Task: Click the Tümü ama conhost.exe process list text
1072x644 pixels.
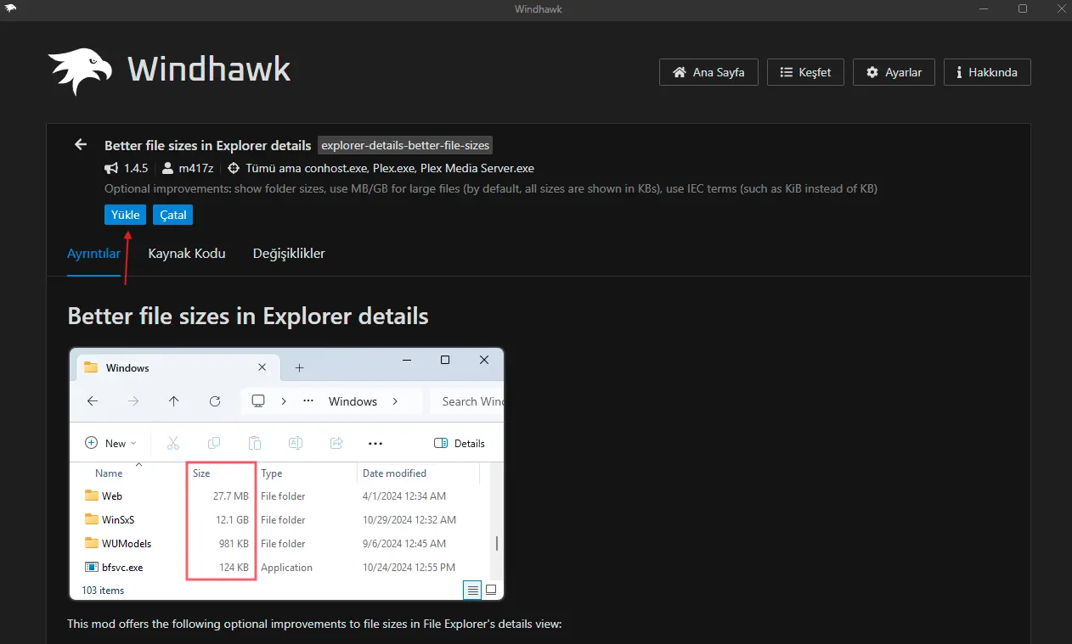Action: tap(390, 168)
